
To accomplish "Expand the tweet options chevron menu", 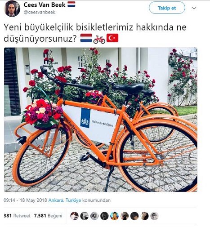I will (194, 8).
